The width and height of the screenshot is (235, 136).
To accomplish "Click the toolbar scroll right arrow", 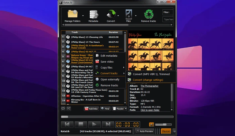I will [x=171, y=25].
